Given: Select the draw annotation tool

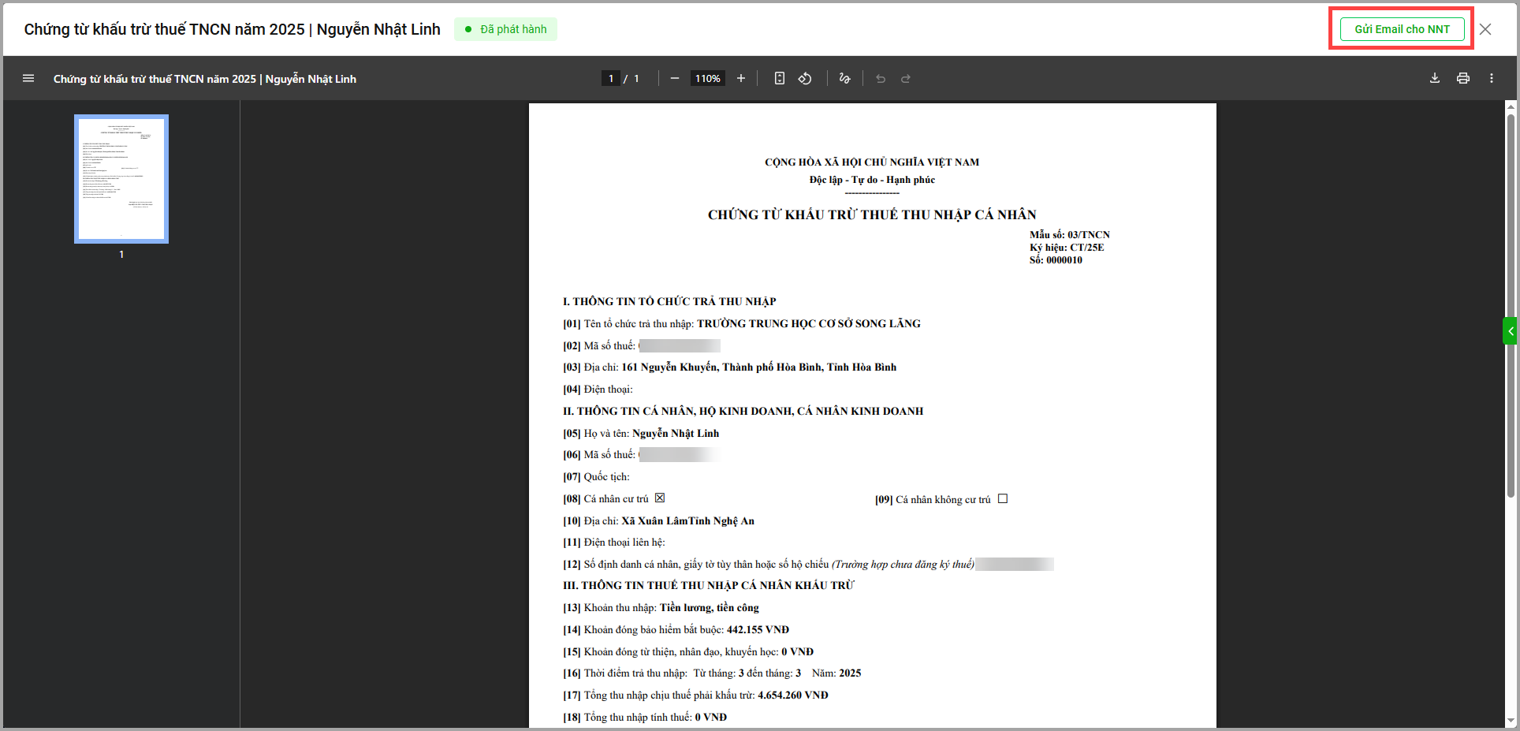Looking at the screenshot, I should click(x=844, y=78).
